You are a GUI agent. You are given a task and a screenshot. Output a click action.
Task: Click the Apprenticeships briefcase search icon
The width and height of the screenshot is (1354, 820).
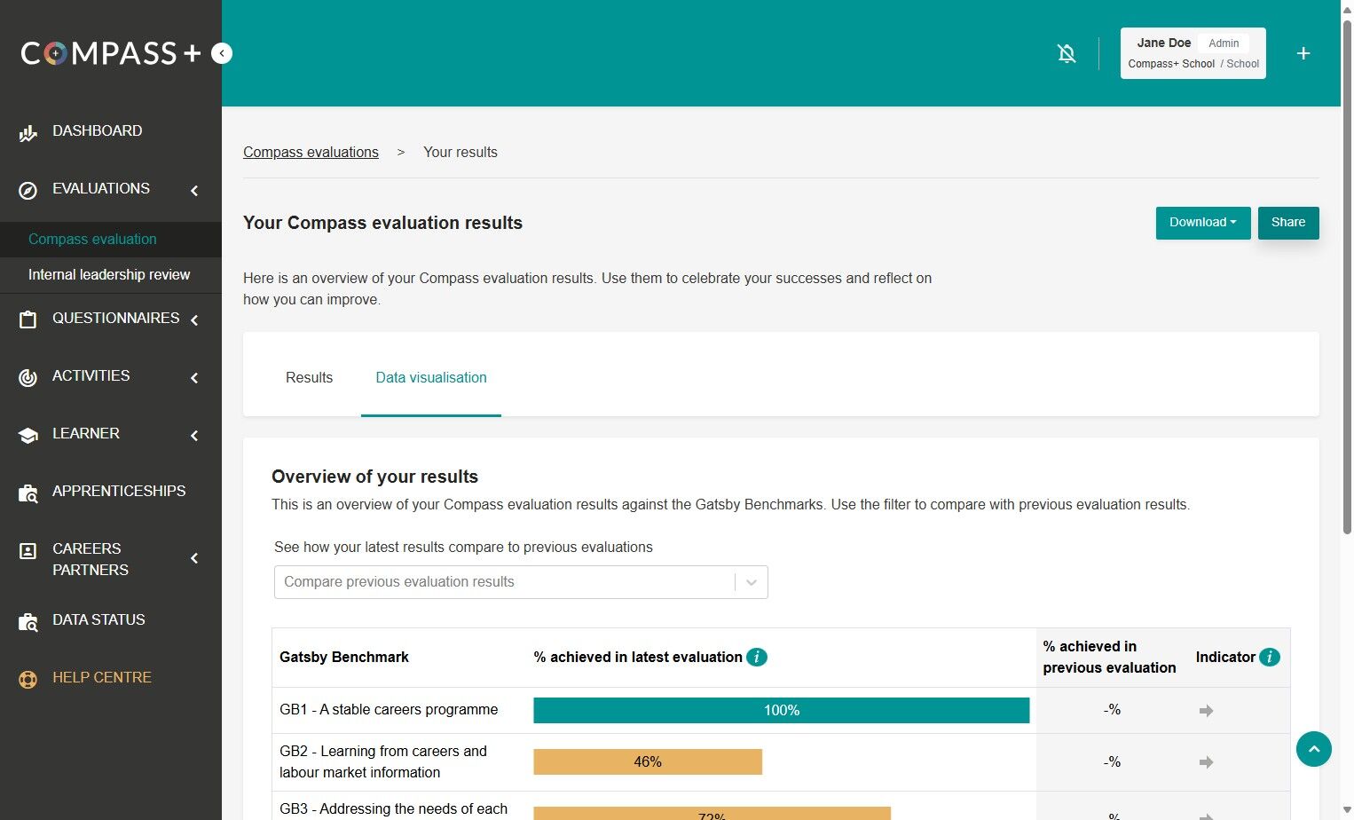click(28, 493)
